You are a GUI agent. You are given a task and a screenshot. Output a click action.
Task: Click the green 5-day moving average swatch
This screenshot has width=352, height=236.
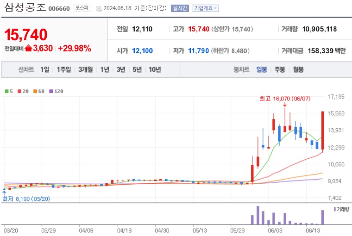[7, 91]
